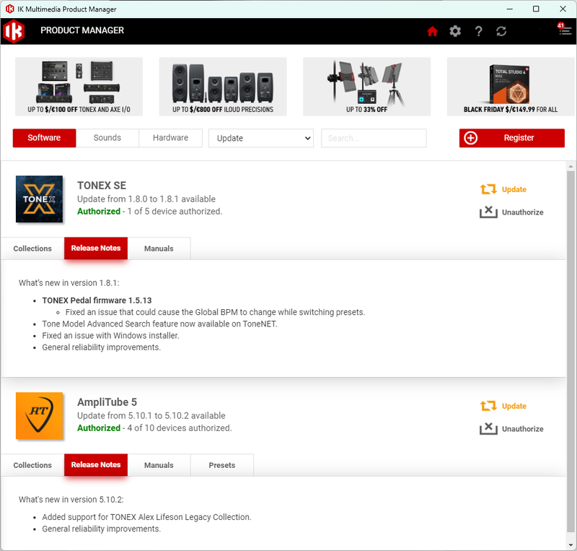This screenshot has width=577, height=551.
Task: Click the plus circle icon on Register
Action: click(471, 138)
